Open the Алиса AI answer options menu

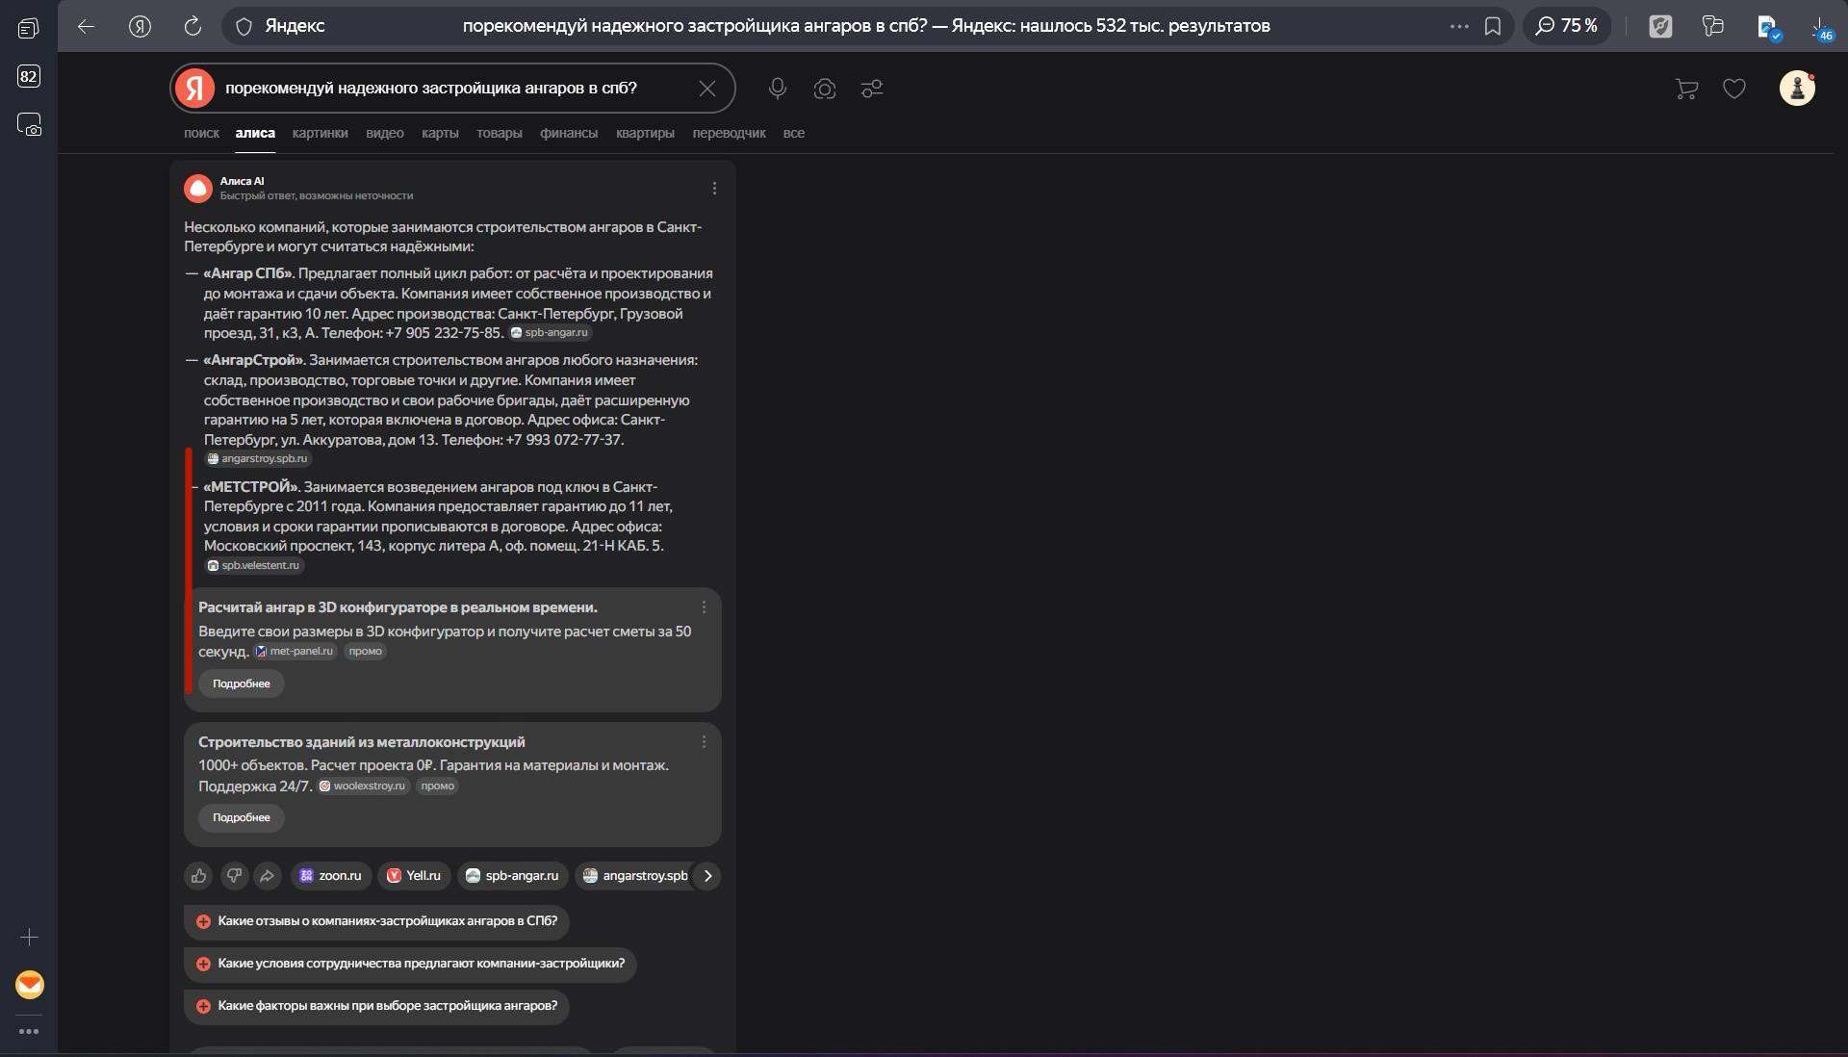pos(714,189)
